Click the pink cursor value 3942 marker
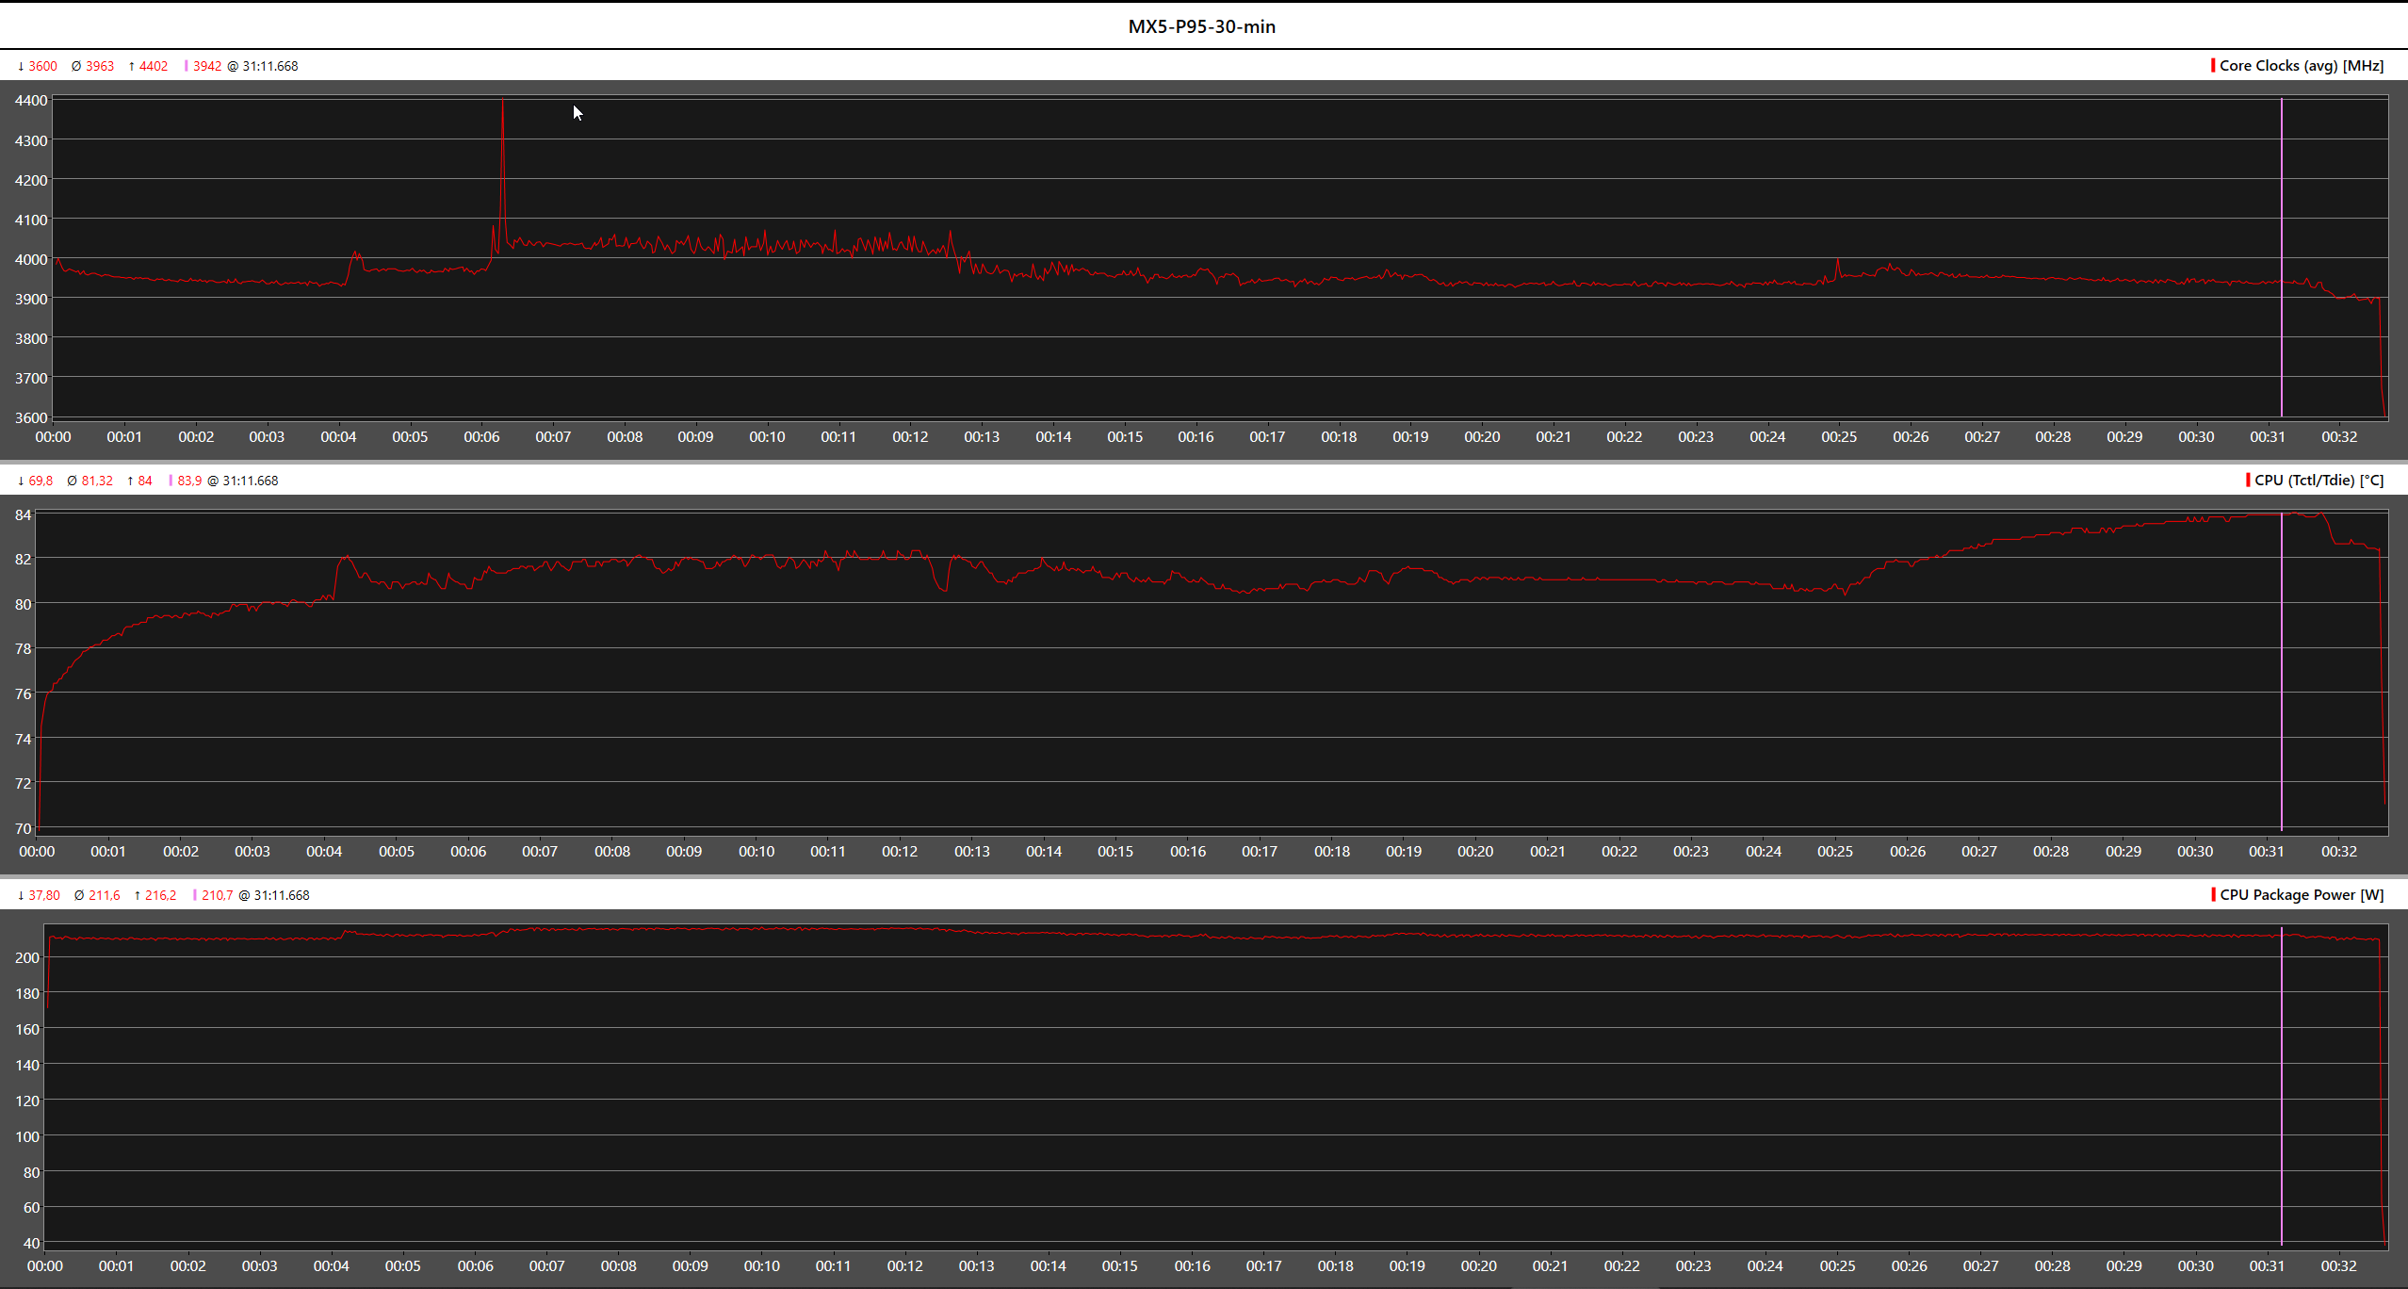2408x1289 pixels. [x=206, y=66]
